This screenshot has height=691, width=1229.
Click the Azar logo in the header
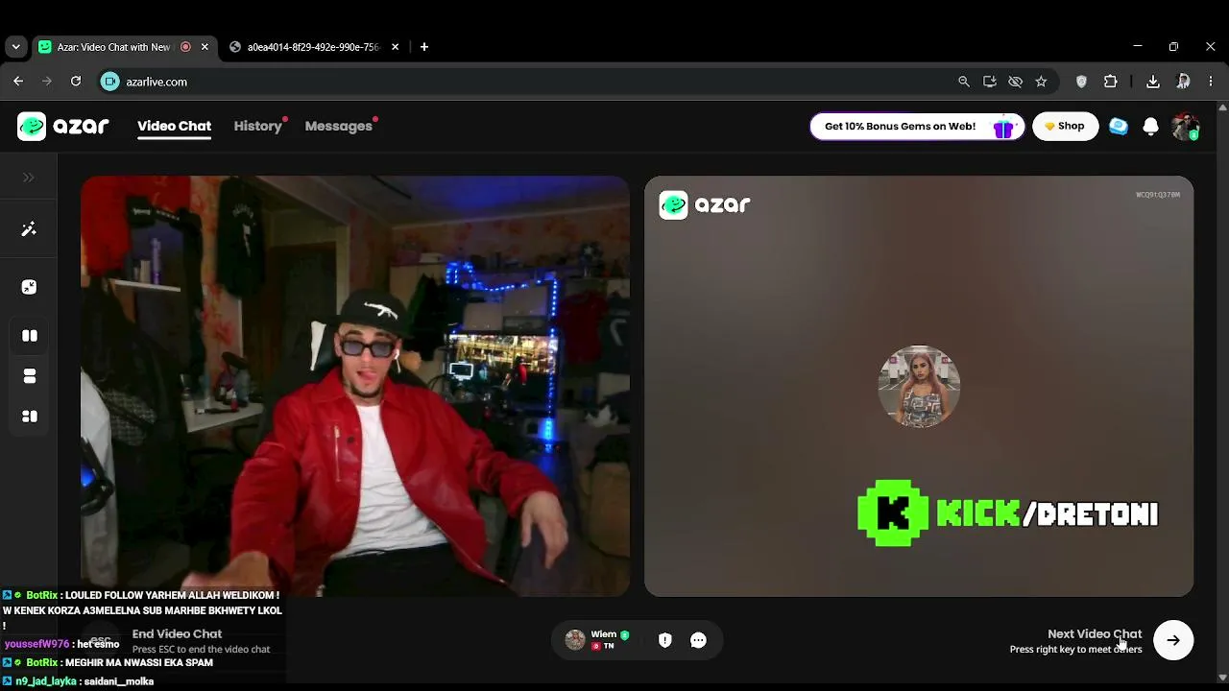pos(63,126)
